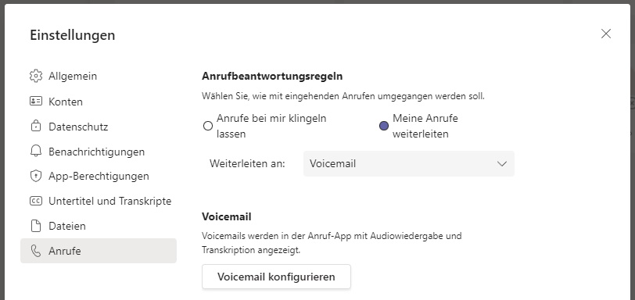
Task: Click the bell icon for Benachrichtigungen
Action: coord(36,152)
